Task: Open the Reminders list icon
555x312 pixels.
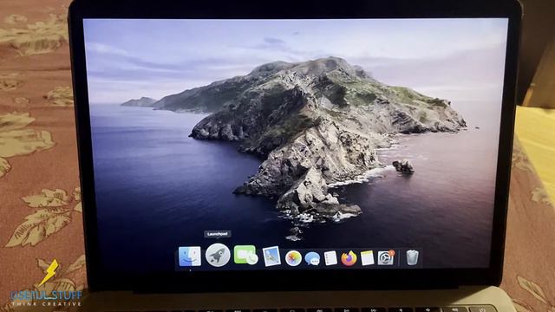Action: pyautogui.click(x=330, y=258)
